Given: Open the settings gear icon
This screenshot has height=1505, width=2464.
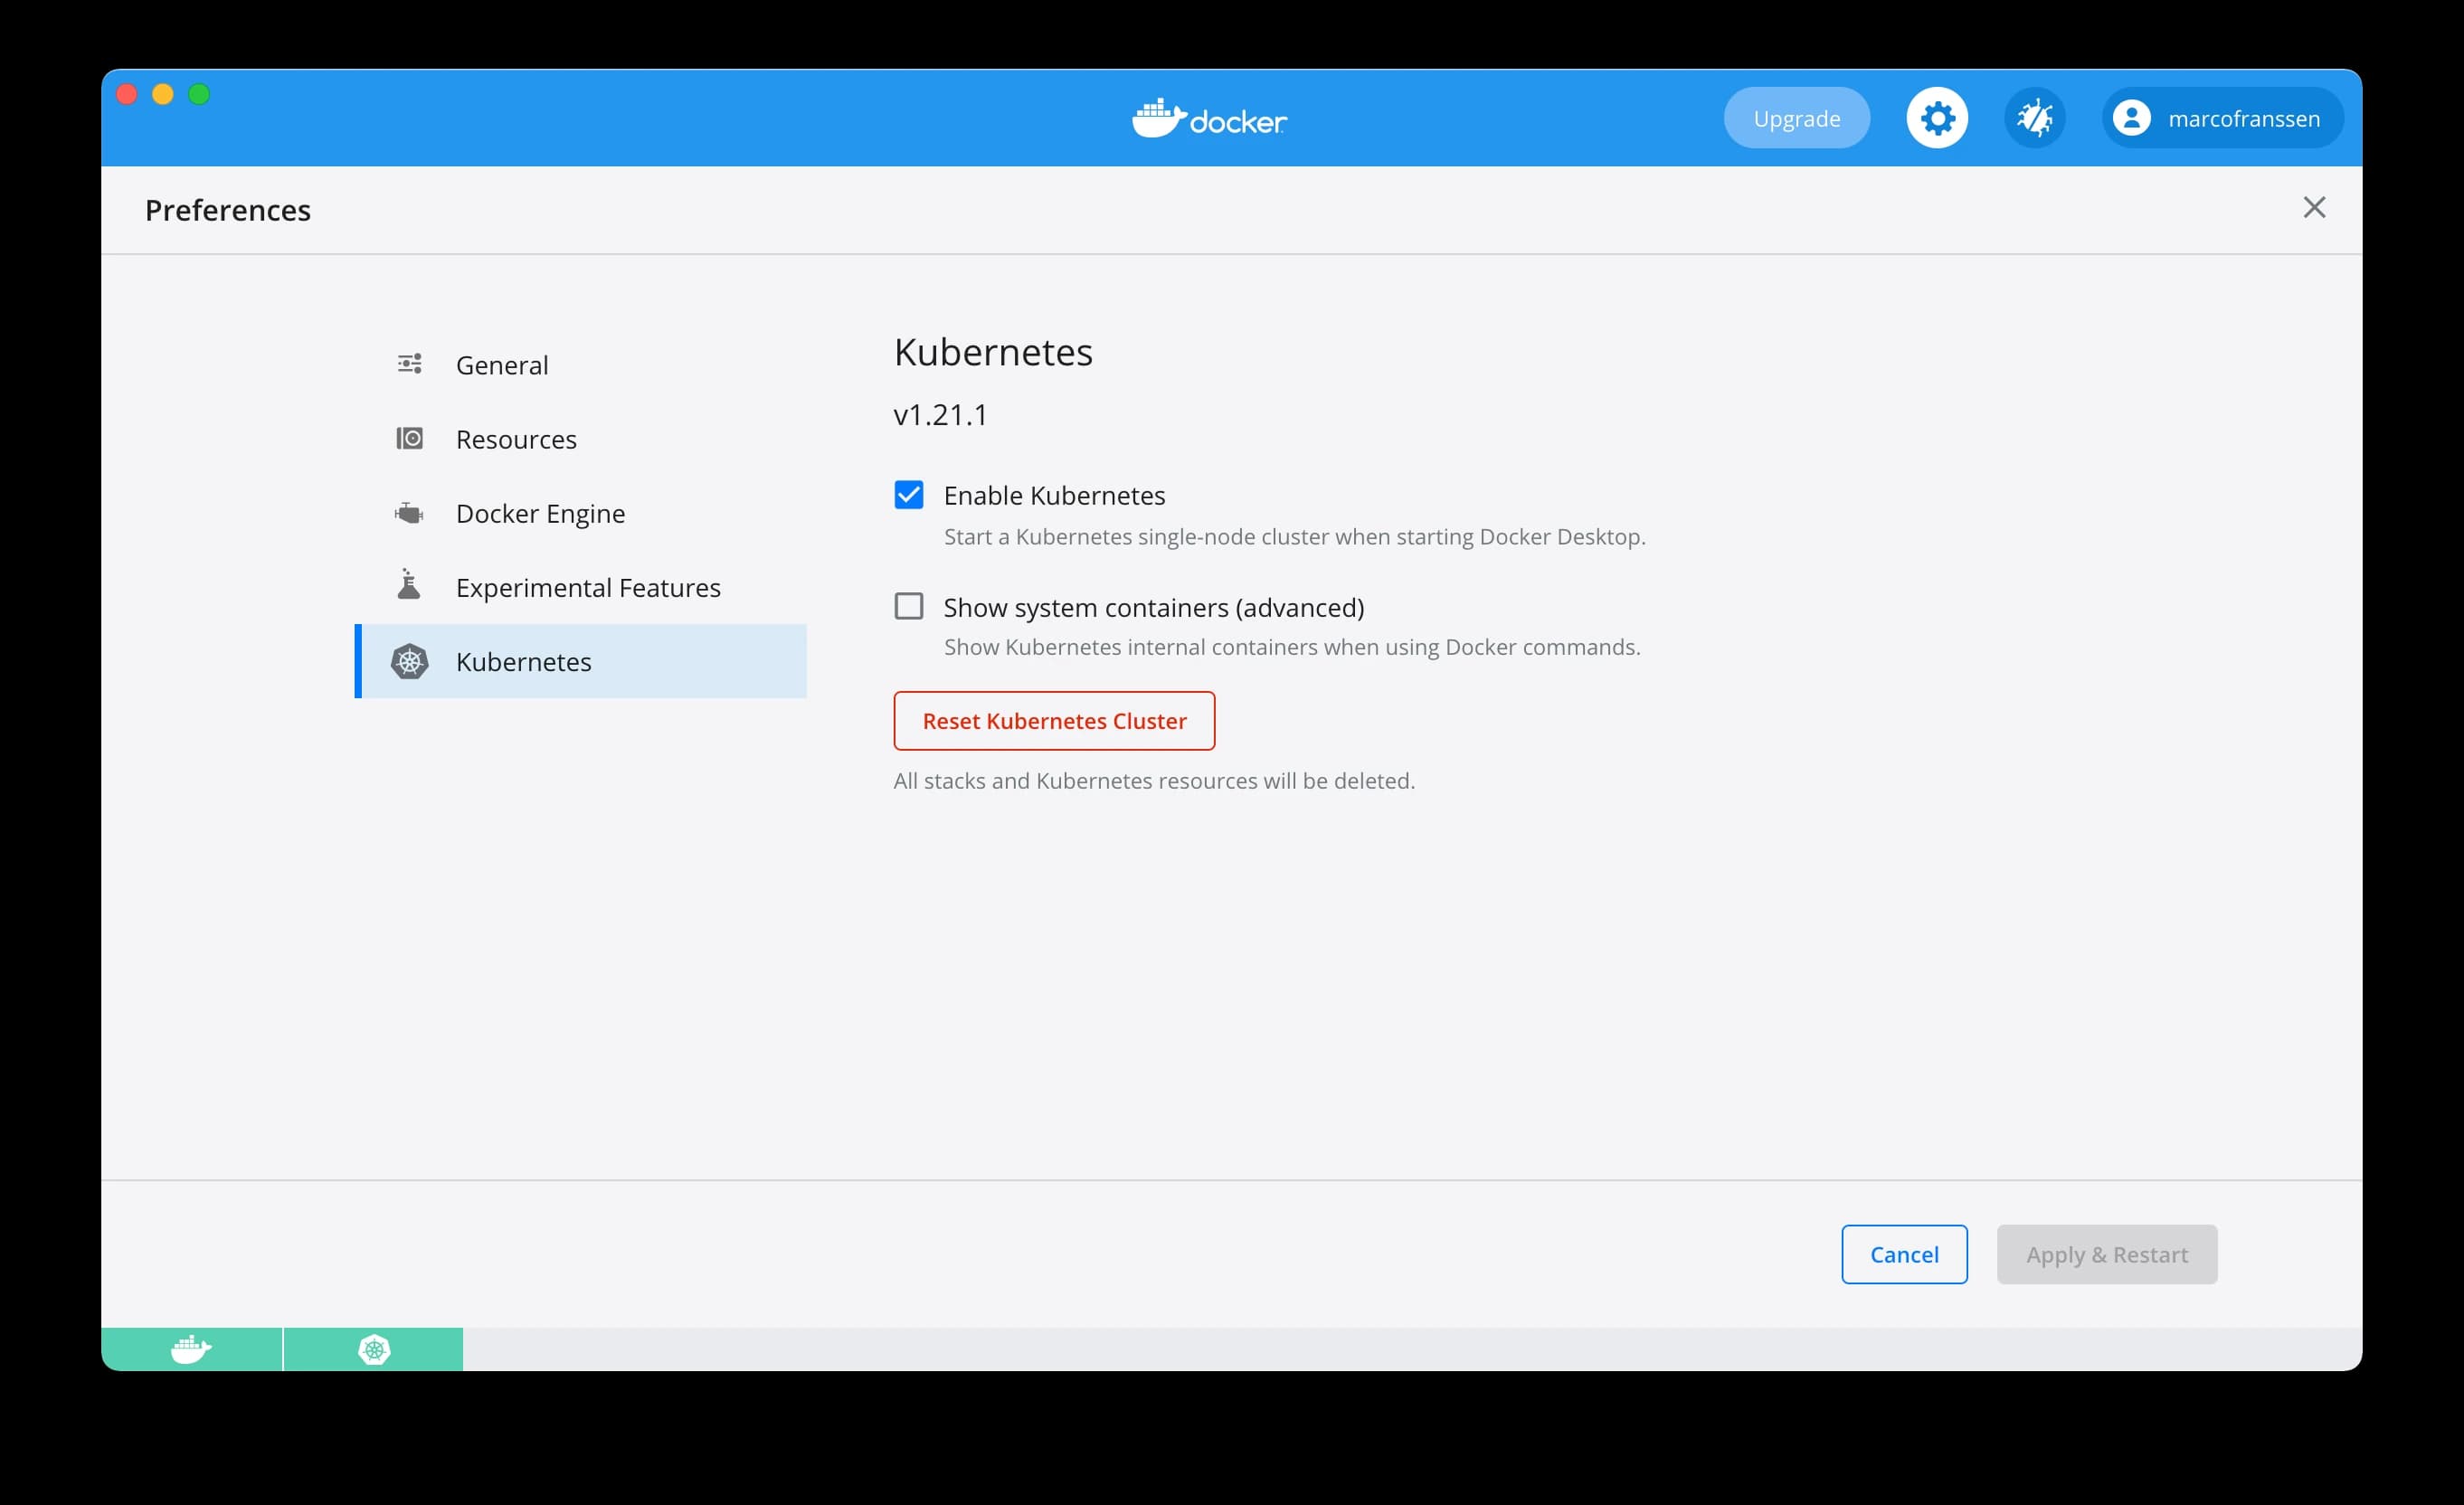Looking at the screenshot, I should point(1937,118).
